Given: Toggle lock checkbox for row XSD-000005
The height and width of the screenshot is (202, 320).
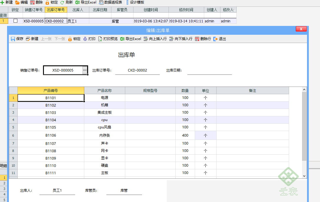Looking at the screenshot, I should pyautogui.click(x=15, y=21).
